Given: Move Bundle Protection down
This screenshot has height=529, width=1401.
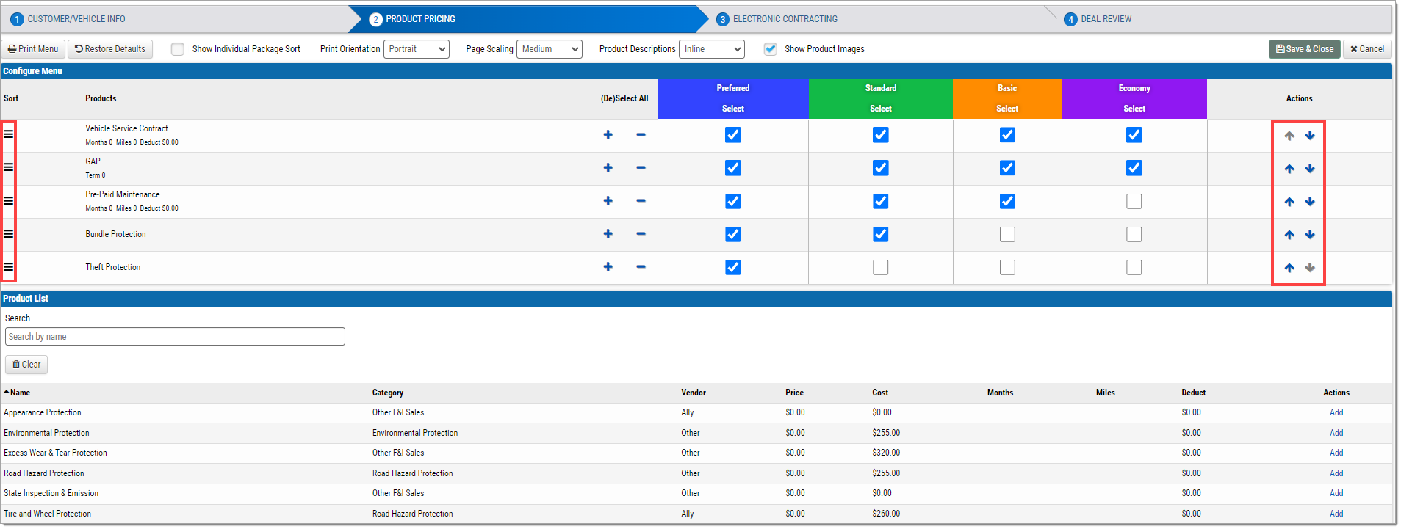Looking at the screenshot, I should pyautogui.click(x=1310, y=235).
